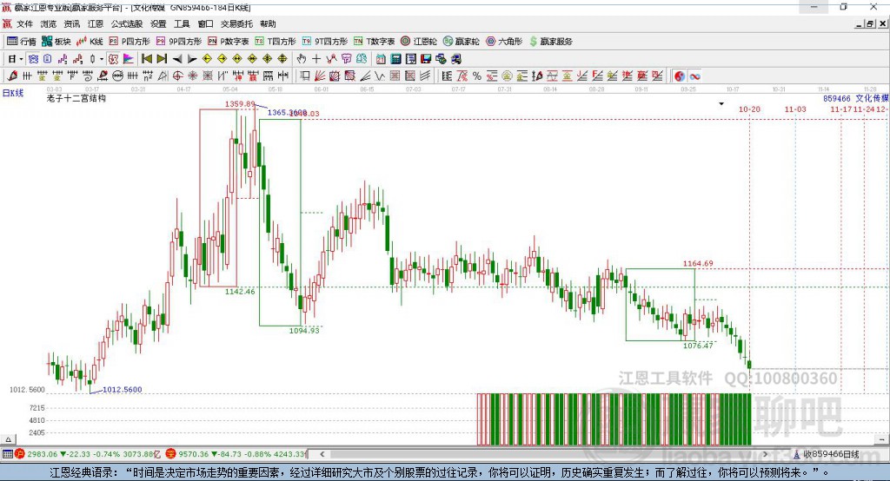This screenshot has width=890, height=481.
Task: Click the hand pan tool icon
Action: tap(302, 58)
